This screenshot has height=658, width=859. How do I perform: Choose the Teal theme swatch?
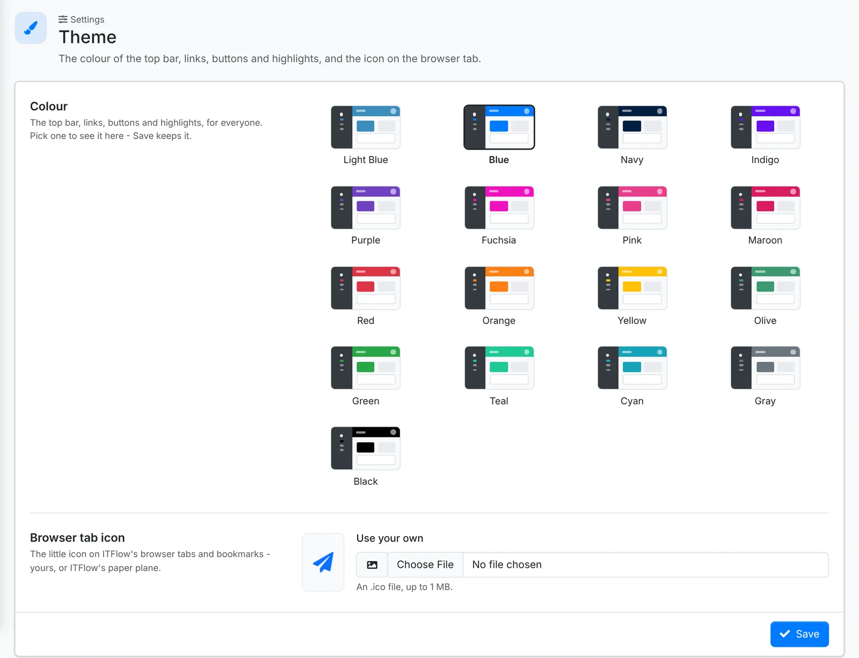(499, 368)
